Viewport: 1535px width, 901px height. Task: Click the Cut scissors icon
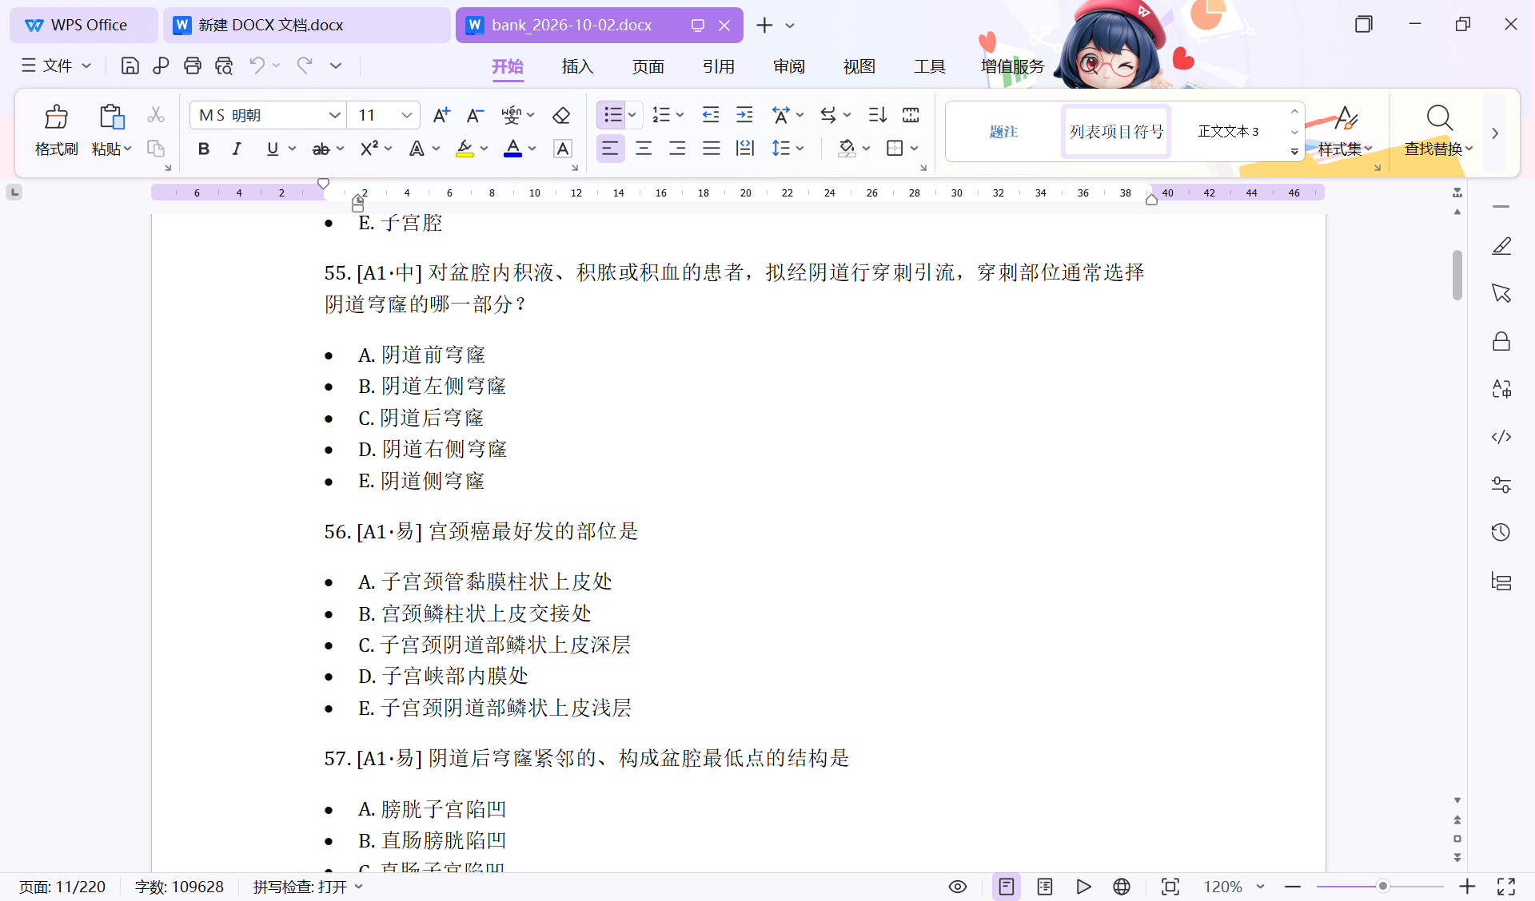156,115
